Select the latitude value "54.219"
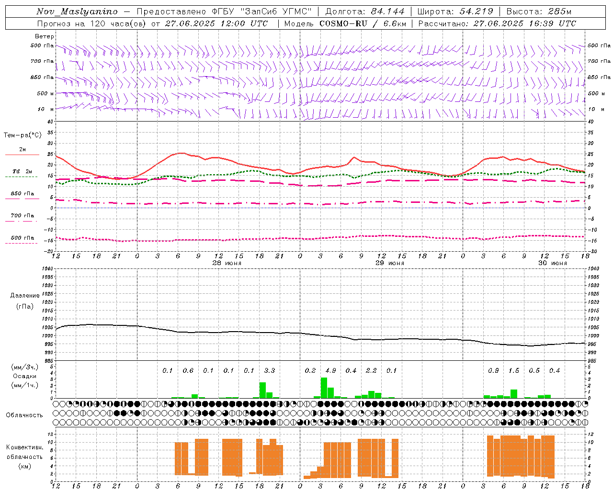 [x=476, y=11]
